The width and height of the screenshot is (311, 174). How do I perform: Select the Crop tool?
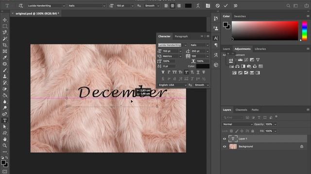[x=5, y=45]
